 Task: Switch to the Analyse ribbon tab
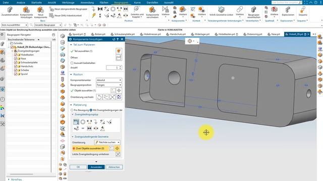click(21, 3)
